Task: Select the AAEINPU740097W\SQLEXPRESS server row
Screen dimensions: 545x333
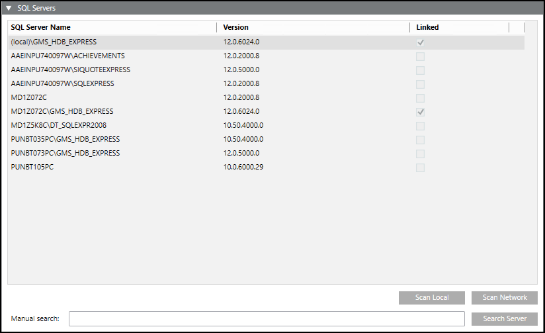Action: [x=63, y=83]
